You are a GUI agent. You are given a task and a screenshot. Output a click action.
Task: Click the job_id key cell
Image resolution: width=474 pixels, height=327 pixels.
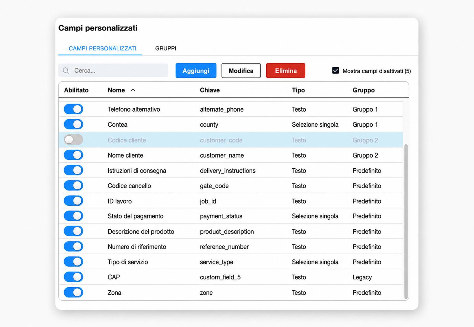click(x=208, y=201)
